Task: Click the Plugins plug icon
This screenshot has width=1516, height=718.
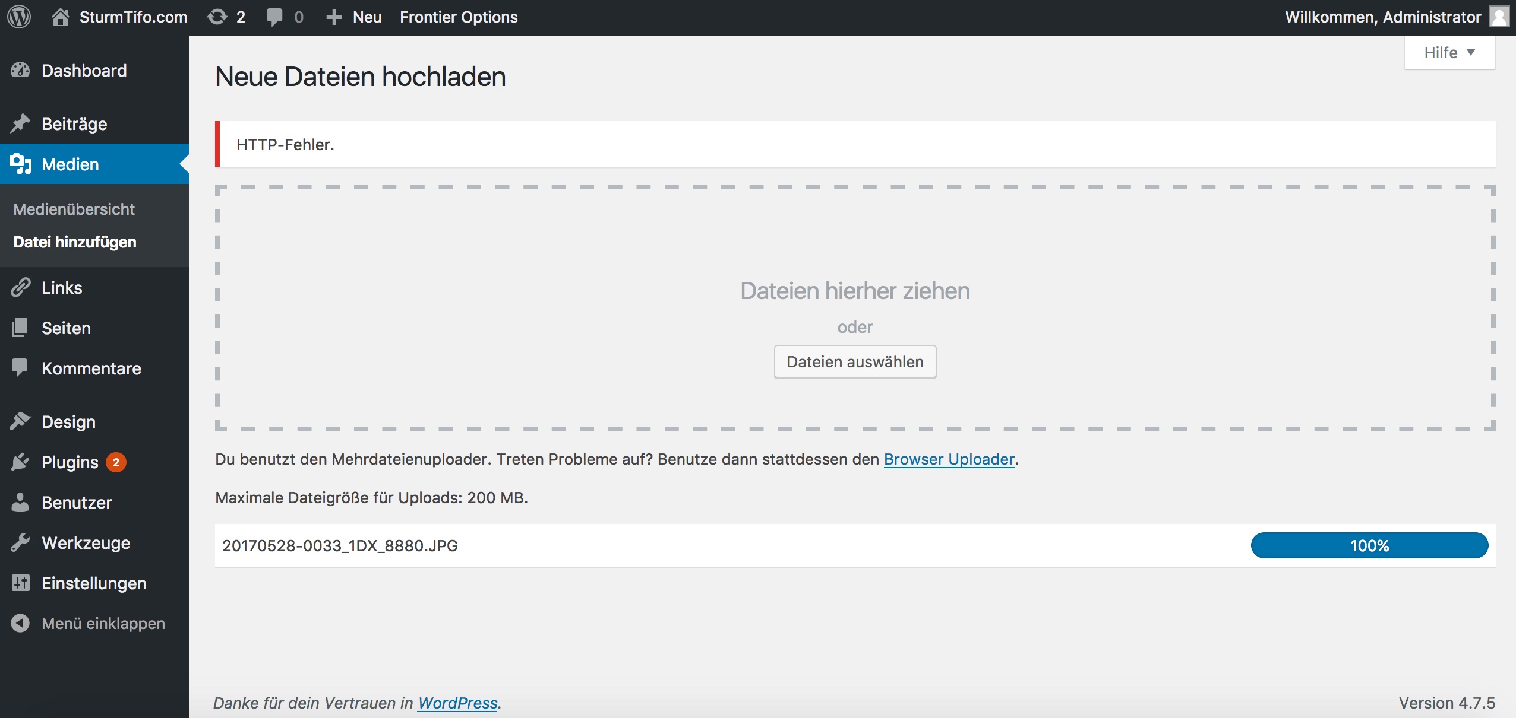Action: [x=20, y=462]
